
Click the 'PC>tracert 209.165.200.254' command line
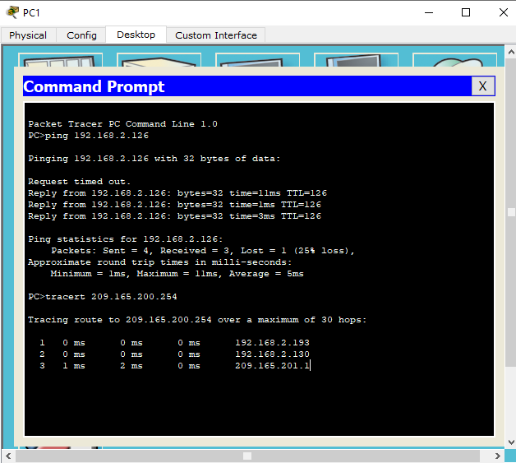(103, 297)
